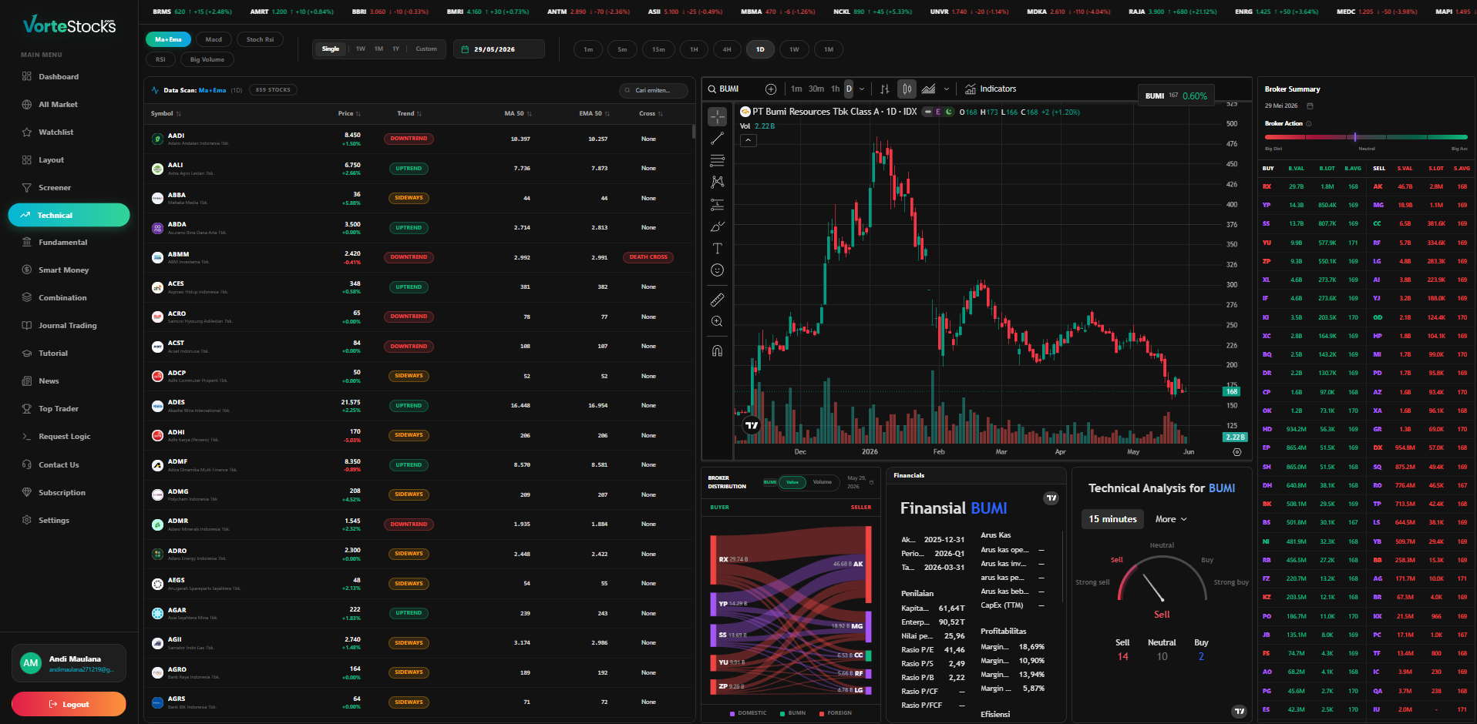1477x724 pixels.
Task: Open the chart Indicators button
Action: tap(991, 89)
